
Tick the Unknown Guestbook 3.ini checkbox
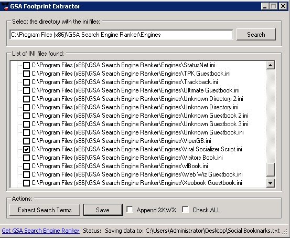click(26, 124)
